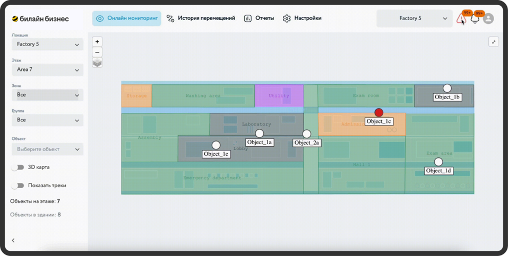Collapse the left sidebar with arrow
This screenshot has height=256, width=508.
pos(13,240)
